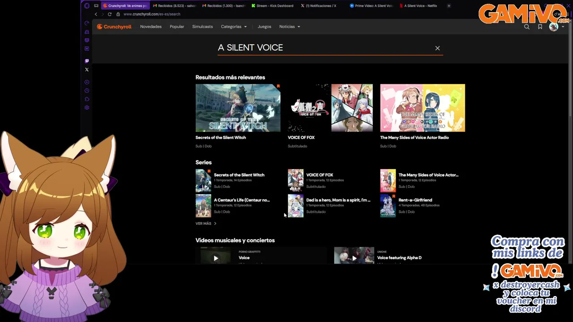This screenshot has height=322, width=573.
Task: Open Extensions cube icon in sidebar
Action: (87, 99)
